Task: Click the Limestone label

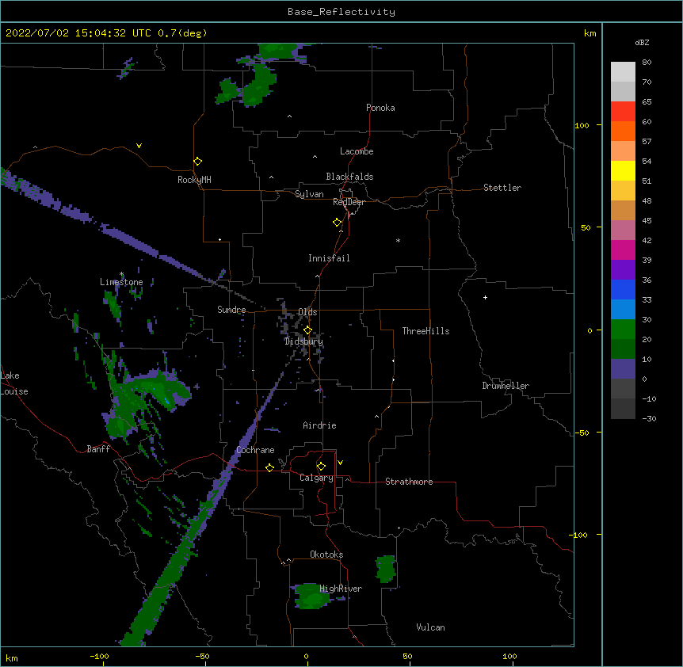Action: click(x=121, y=282)
